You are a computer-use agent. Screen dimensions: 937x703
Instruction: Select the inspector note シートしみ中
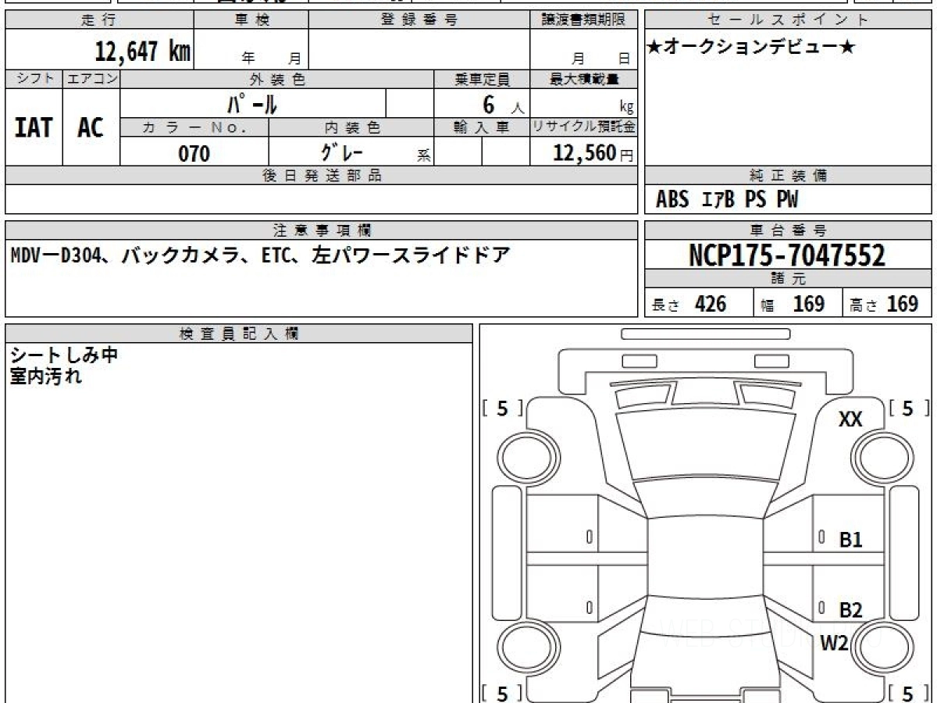64,355
